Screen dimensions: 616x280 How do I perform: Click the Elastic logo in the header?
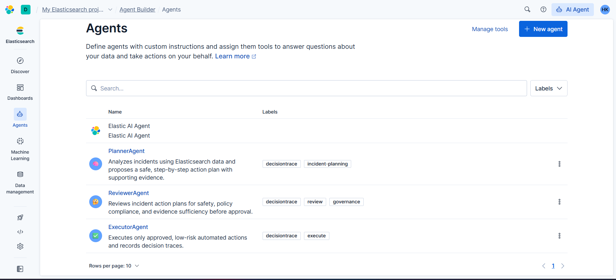tap(10, 10)
